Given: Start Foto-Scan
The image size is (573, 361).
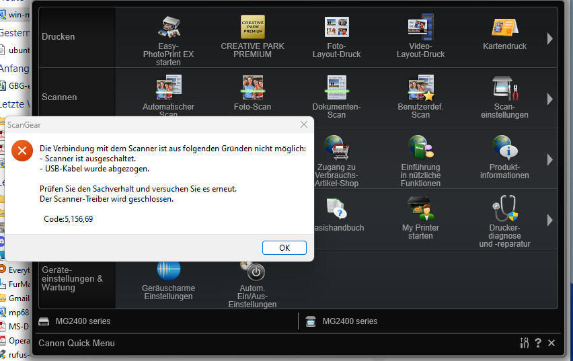Looking at the screenshot, I should 252,93.
